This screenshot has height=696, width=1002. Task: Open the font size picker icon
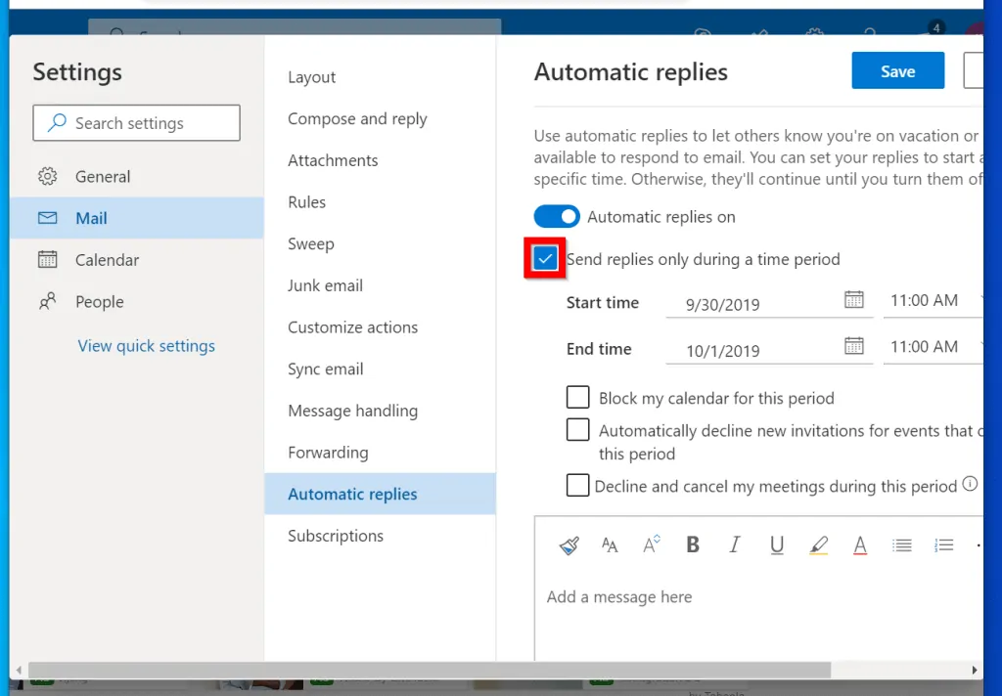[x=652, y=545]
